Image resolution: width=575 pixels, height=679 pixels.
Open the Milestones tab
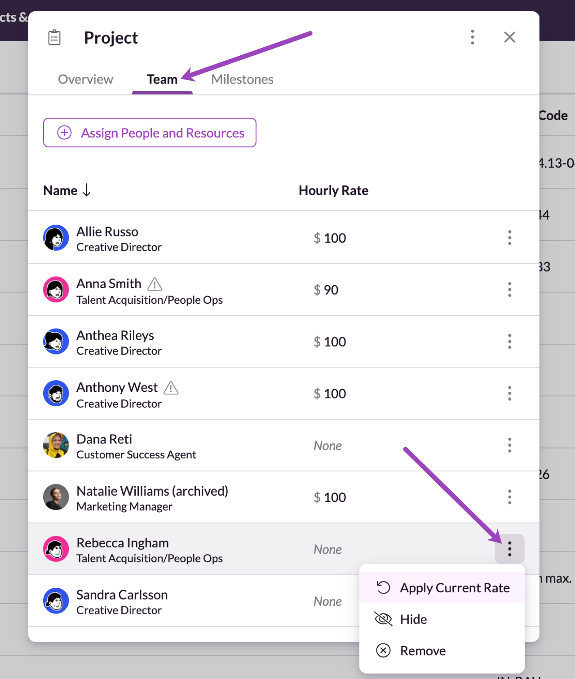[x=242, y=80]
